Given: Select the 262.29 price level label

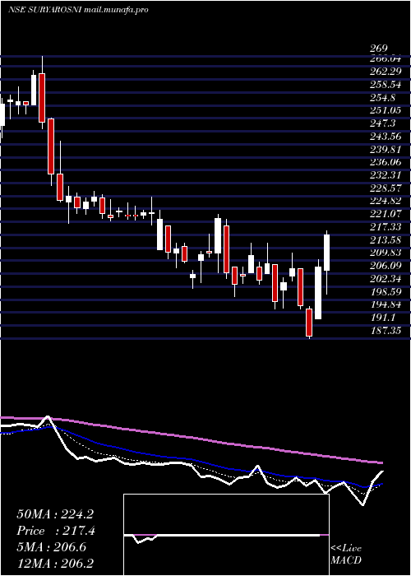Looking at the screenshot, I should pyautogui.click(x=385, y=71).
